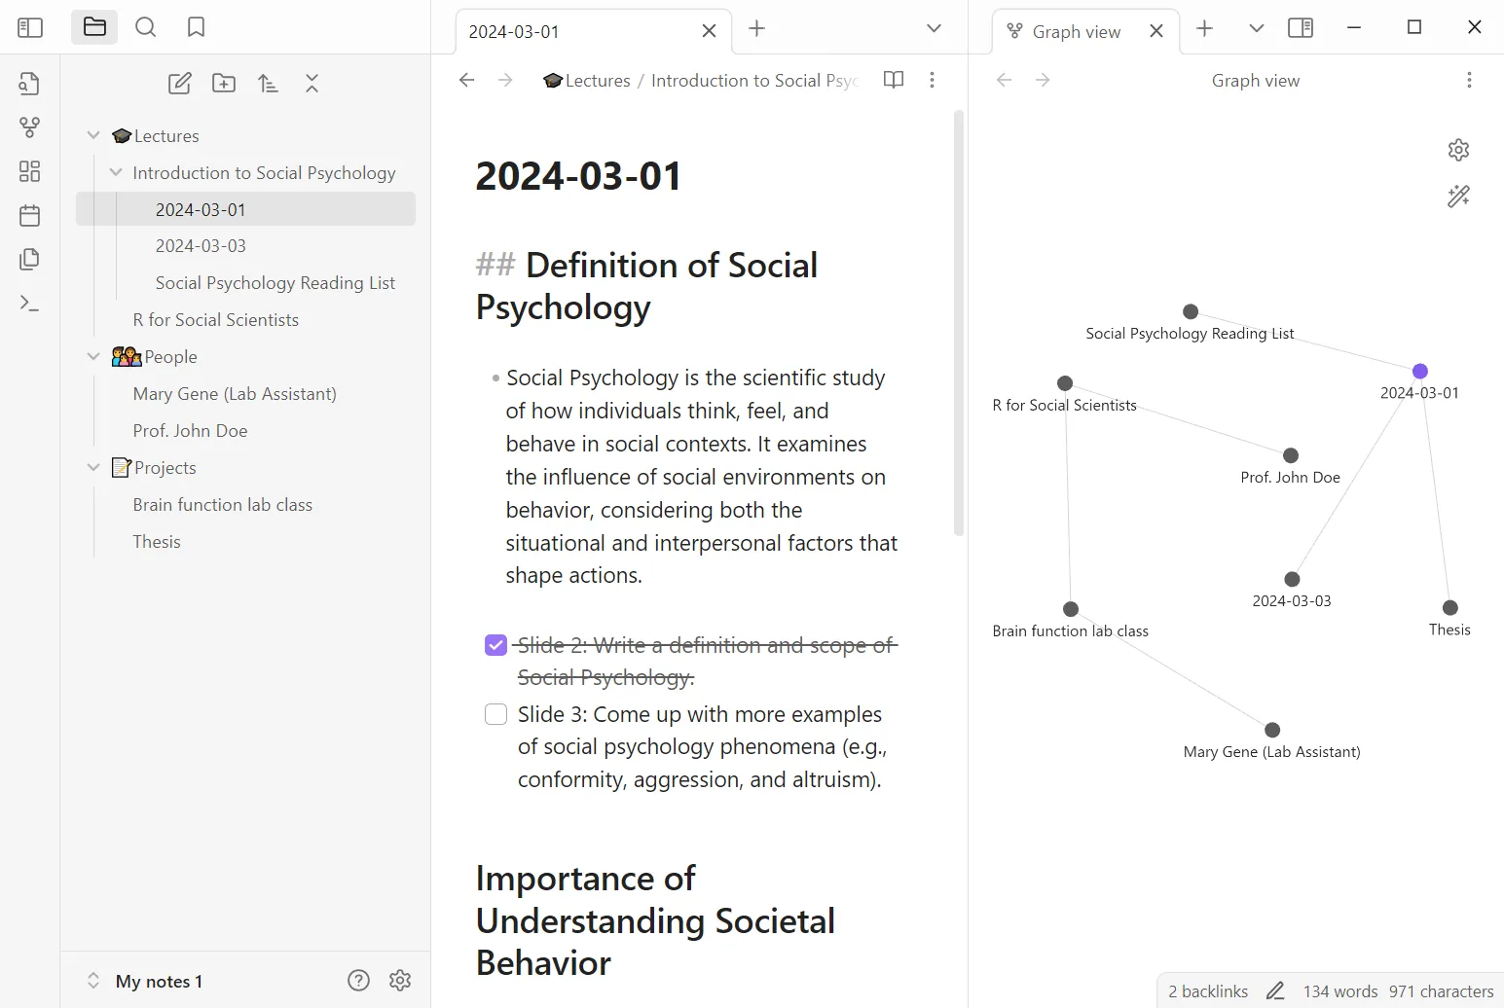Image resolution: width=1504 pixels, height=1008 pixels.
Task: Open the canvas icon in left ribbon
Action: pos(29,171)
